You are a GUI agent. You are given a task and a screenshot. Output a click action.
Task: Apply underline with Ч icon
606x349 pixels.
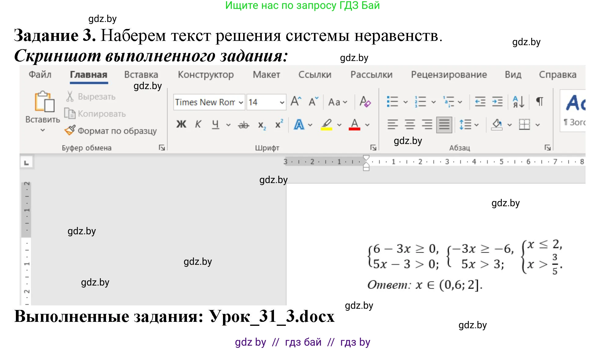point(215,124)
